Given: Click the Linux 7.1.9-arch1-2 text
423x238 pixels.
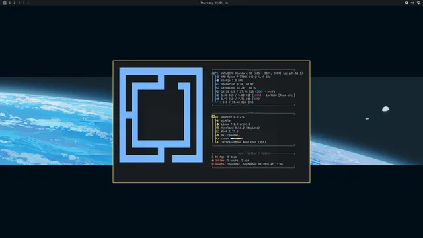Looking at the screenshot, I should click(x=236, y=124).
